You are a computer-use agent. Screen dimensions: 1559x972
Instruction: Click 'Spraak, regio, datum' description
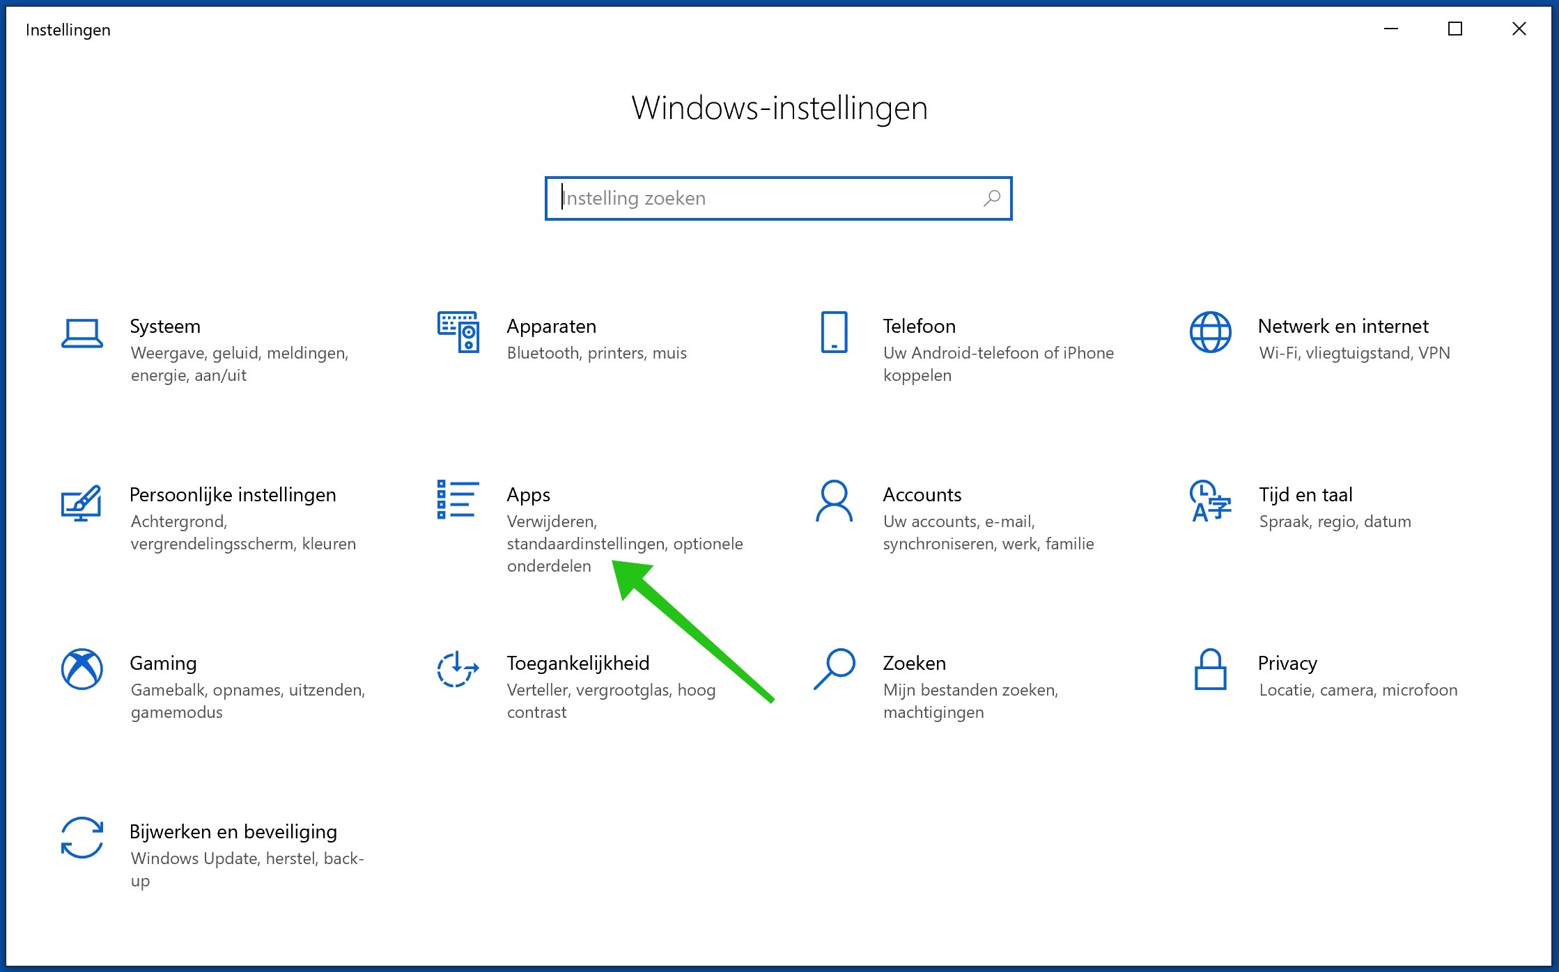point(1335,522)
